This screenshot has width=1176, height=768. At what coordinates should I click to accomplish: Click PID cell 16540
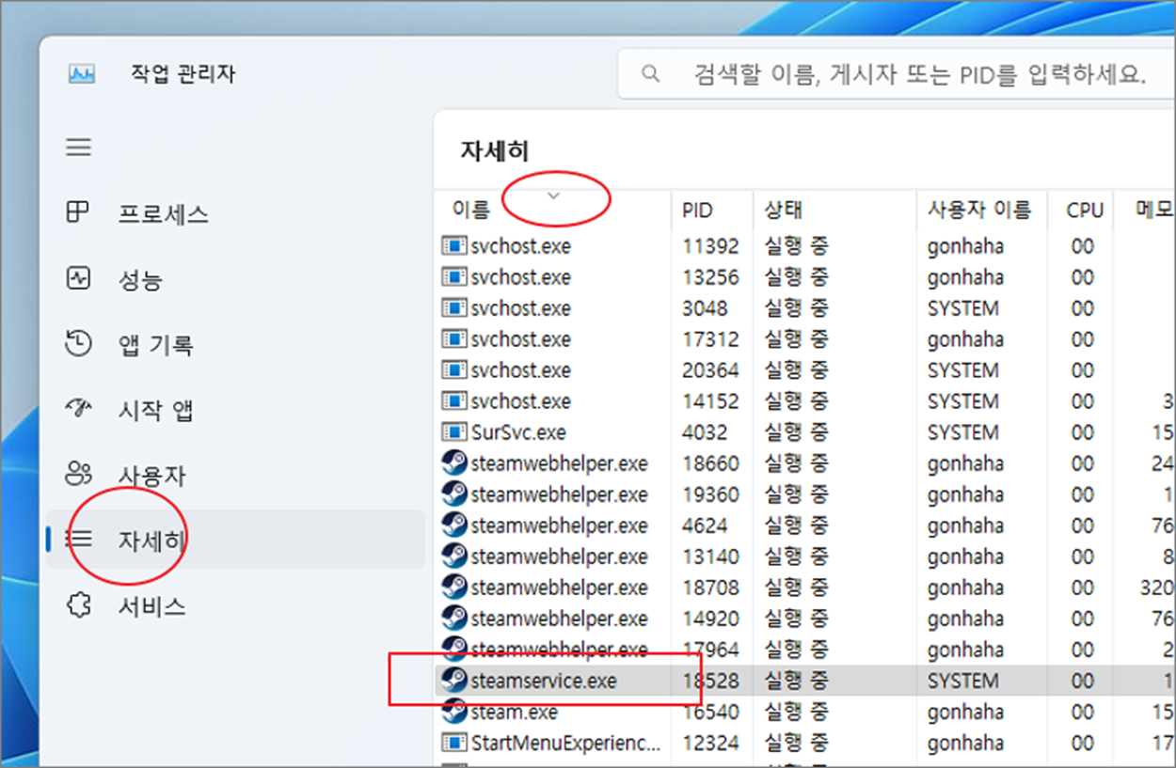pos(710,712)
